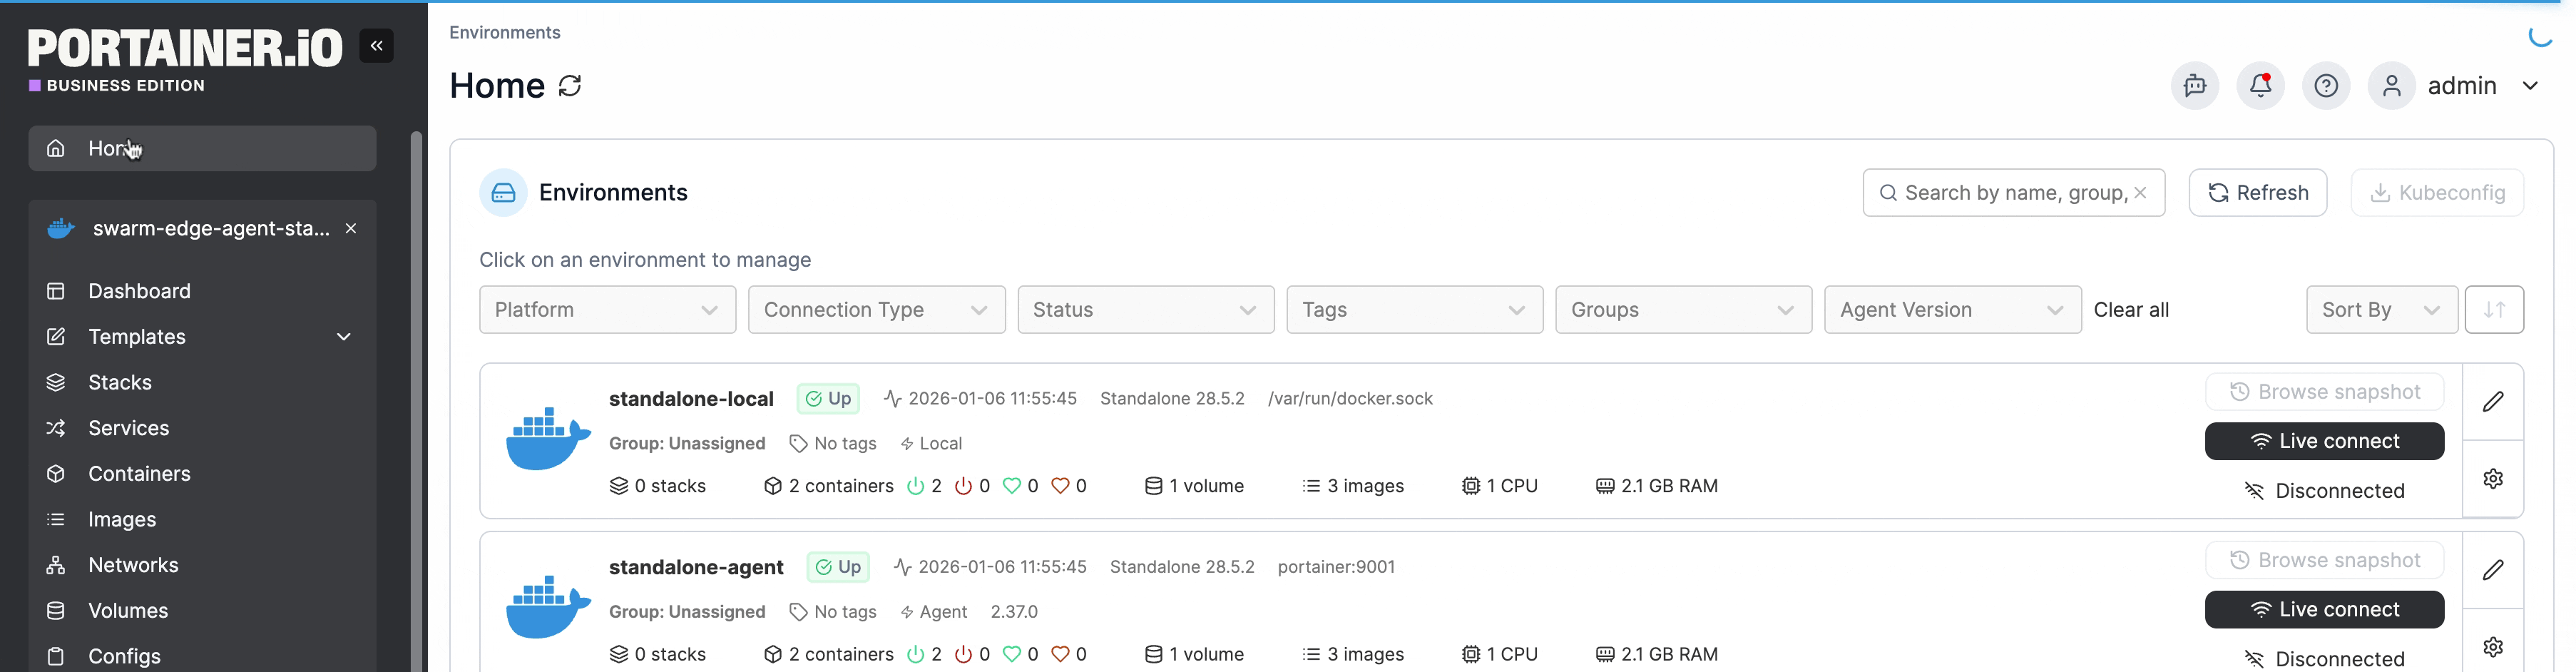Open the Sort By dropdown
The width and height of the screenshot is (2576, 672).
2381,310
